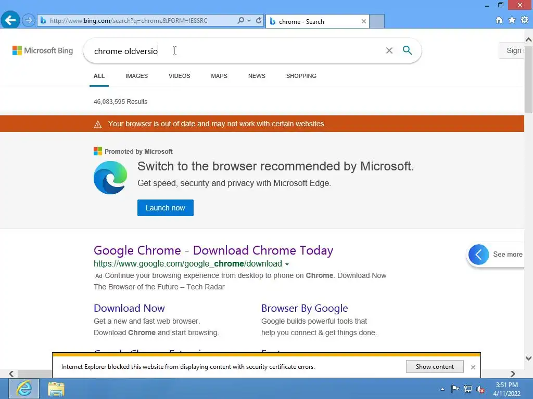Switch to the MAPS tab
The width and height of the screenshot is (533, 399).
(x=219, y=76)
